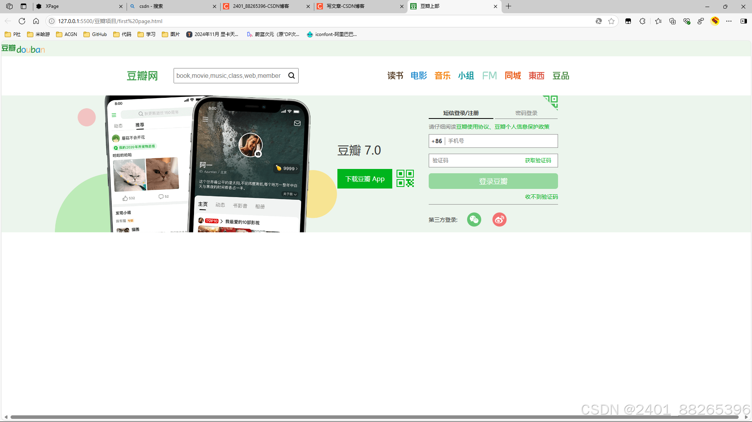Refresh the page in the browser
The image size is (752, 422).
(22, 21)
